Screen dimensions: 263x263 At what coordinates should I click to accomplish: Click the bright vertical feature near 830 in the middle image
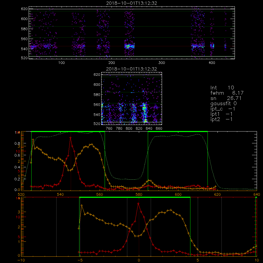click(x=144, y=113)
